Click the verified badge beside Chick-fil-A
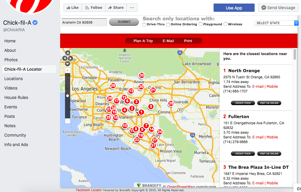This screenshot has height=192, width=301. click(35, 23)
